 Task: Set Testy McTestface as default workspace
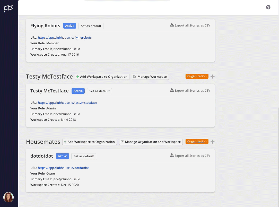click(99, 91)
